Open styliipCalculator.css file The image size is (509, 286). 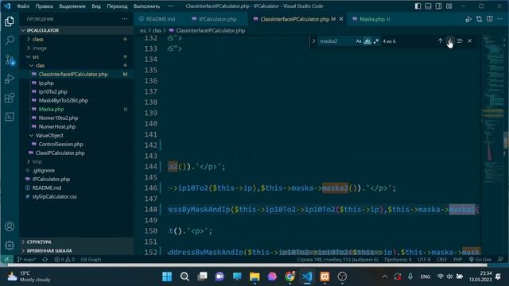(76, 196)
